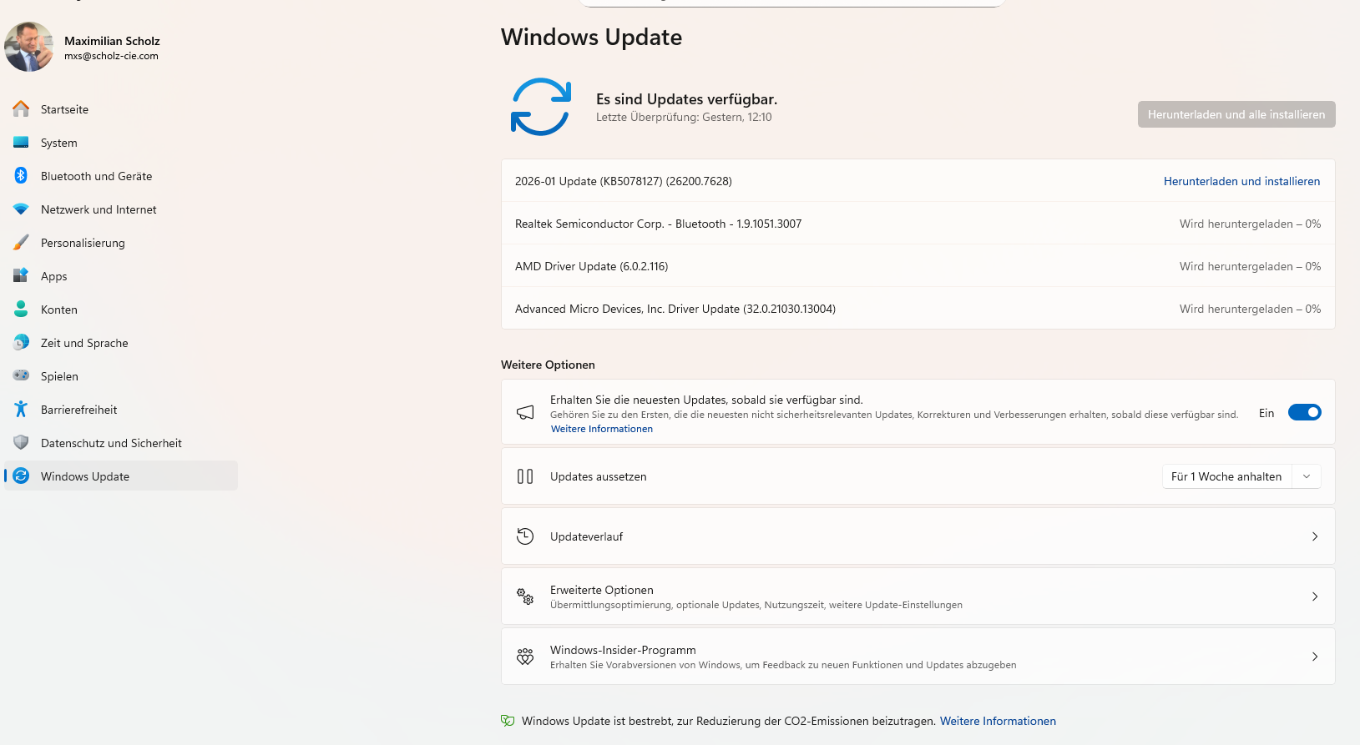Click Letzte Überprüfung: Gestern, 12:10 text

click(684, 117)
